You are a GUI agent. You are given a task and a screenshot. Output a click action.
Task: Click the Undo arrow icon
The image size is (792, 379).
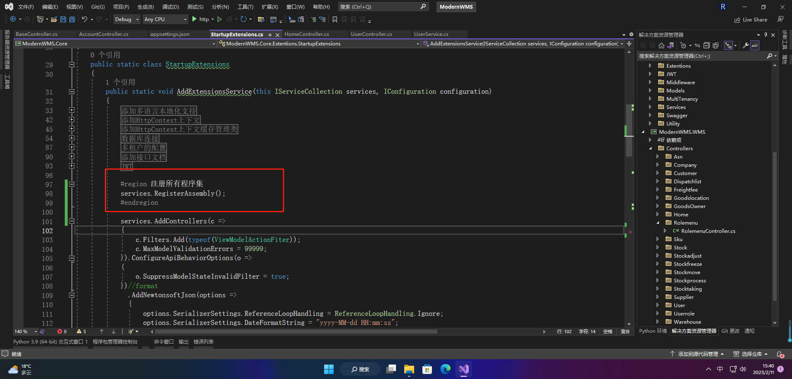coord(85,19)
